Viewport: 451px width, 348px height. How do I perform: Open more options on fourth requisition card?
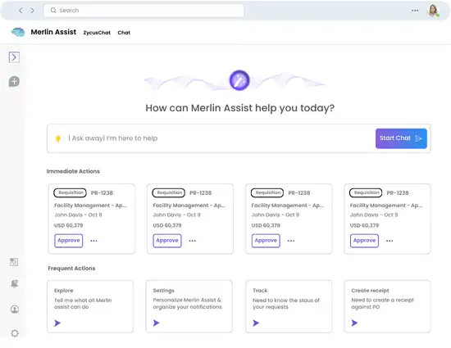point(389,241)
